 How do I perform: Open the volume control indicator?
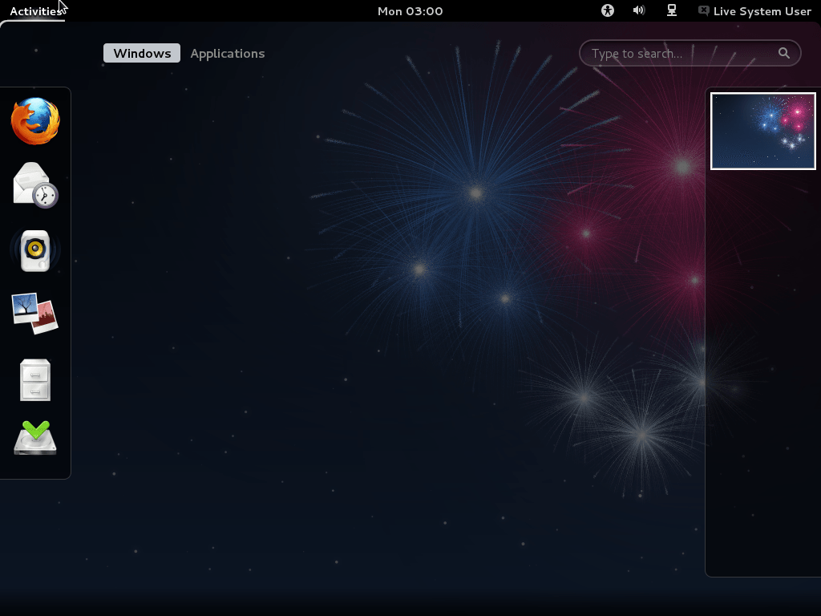pyautogui.click(x=639, y=10)
